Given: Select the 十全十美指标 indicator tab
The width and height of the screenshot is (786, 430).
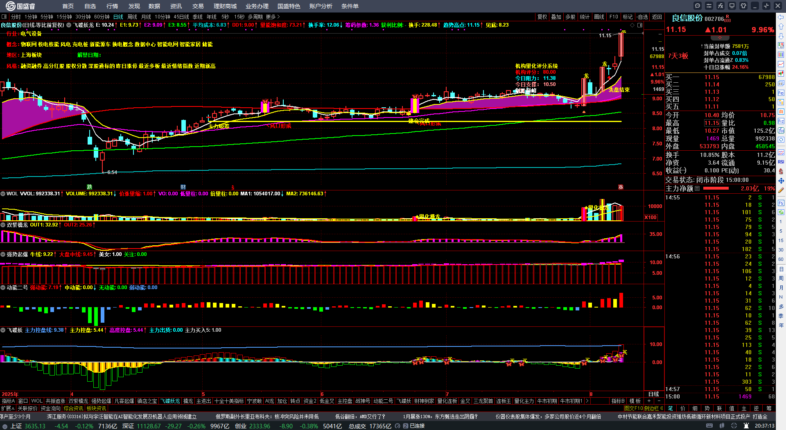Looking at the screenshot, I should click(229, 401).
